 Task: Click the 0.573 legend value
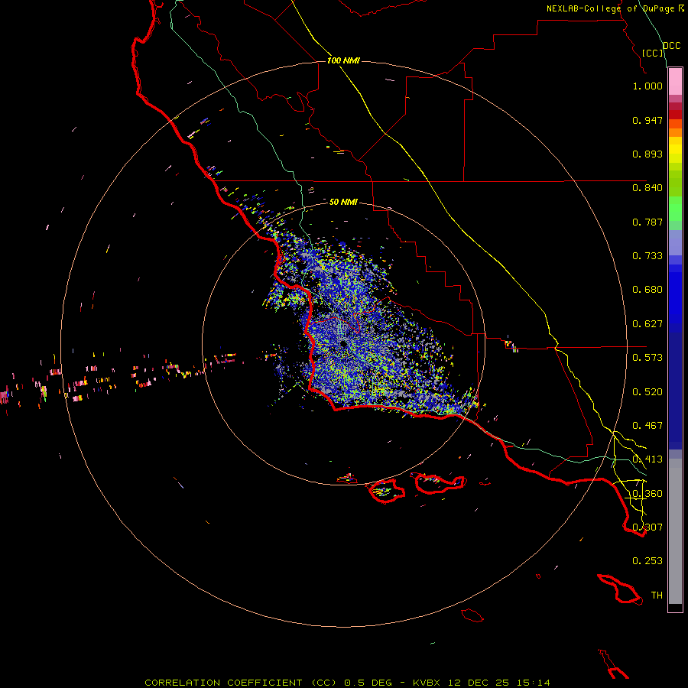647,358
